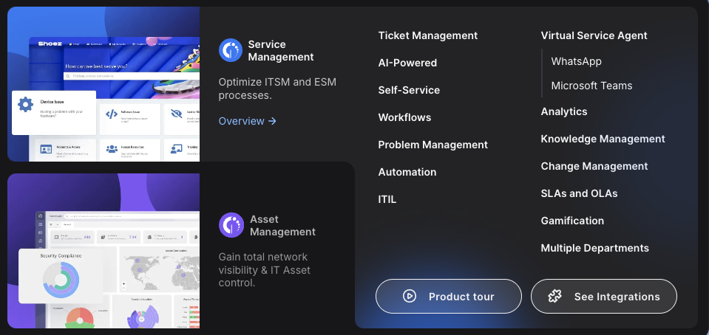Open the Workflows menu item
709x335 pixels.
pos(404,117)
